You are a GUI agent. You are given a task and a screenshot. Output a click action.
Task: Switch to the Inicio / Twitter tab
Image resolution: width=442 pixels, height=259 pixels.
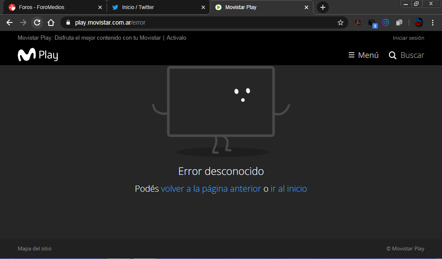(158, 7)
